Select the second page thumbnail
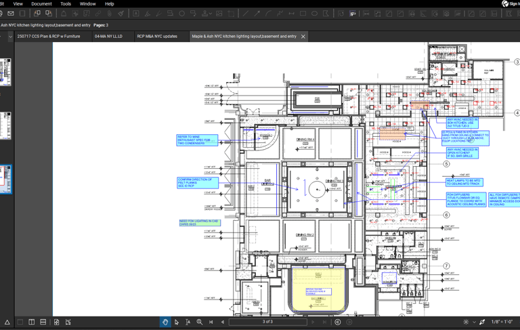 click(x=5, y=126)
